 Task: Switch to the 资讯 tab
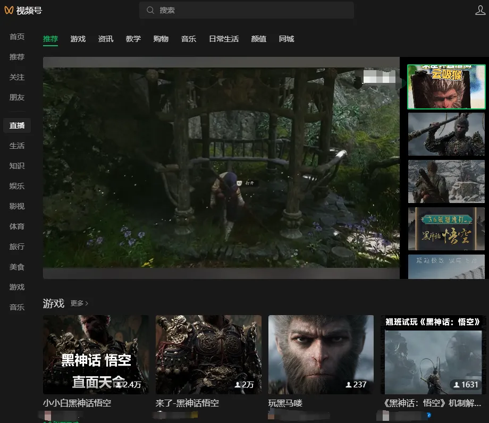click(x=105, y=39)
